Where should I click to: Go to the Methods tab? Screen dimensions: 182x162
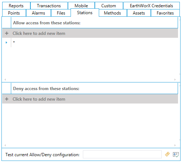coord(113,13)
